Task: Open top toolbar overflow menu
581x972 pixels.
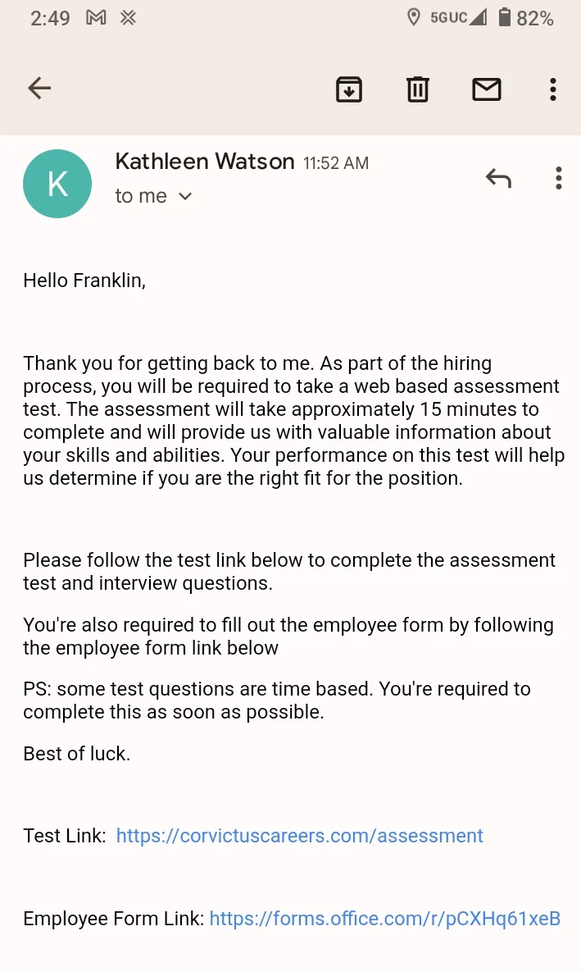Action: click(553, 89)
